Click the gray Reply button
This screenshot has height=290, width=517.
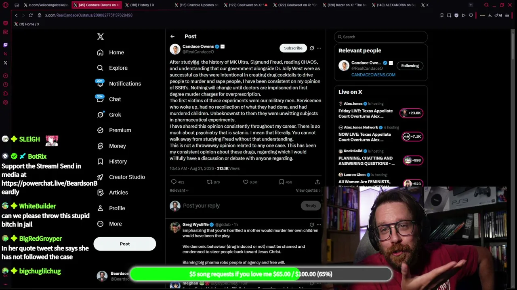311,206
